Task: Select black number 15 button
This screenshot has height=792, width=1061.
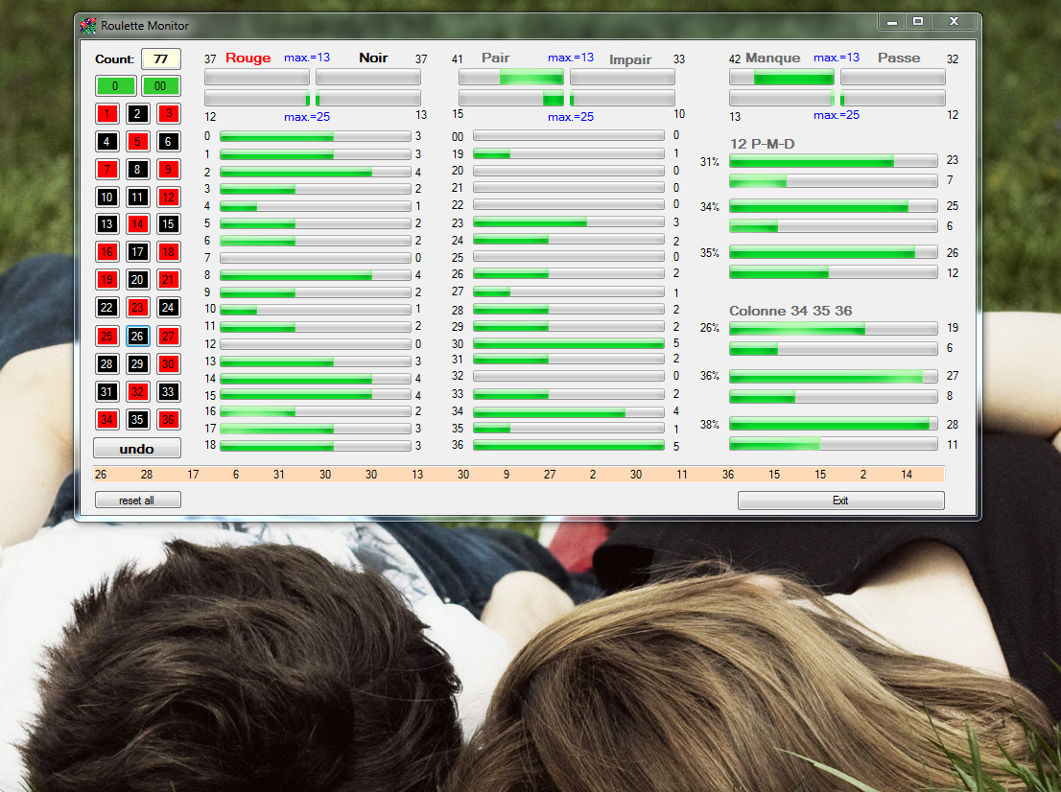Action: (169, 223)
